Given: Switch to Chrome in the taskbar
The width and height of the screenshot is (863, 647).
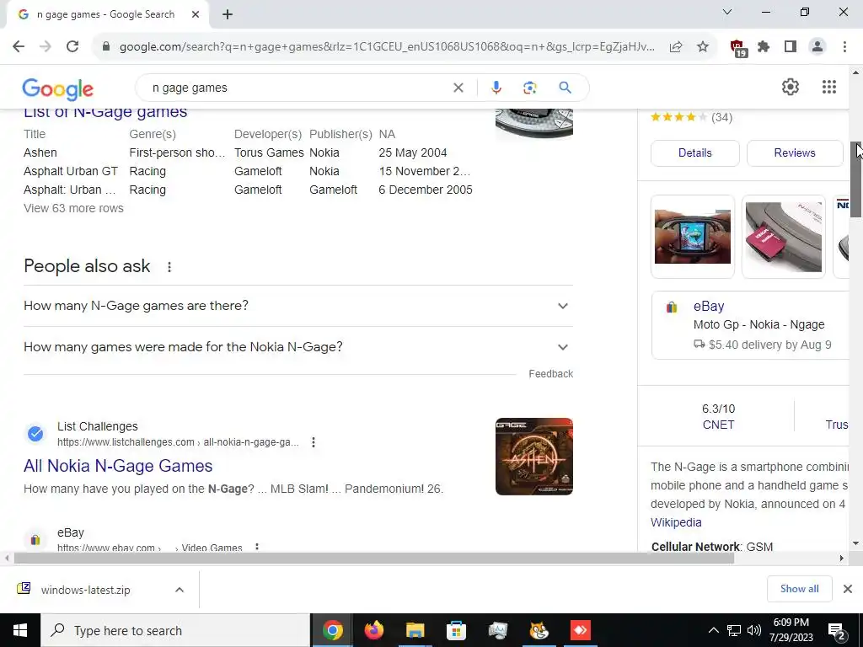Looking at the screenshot, I should point(332,630).
